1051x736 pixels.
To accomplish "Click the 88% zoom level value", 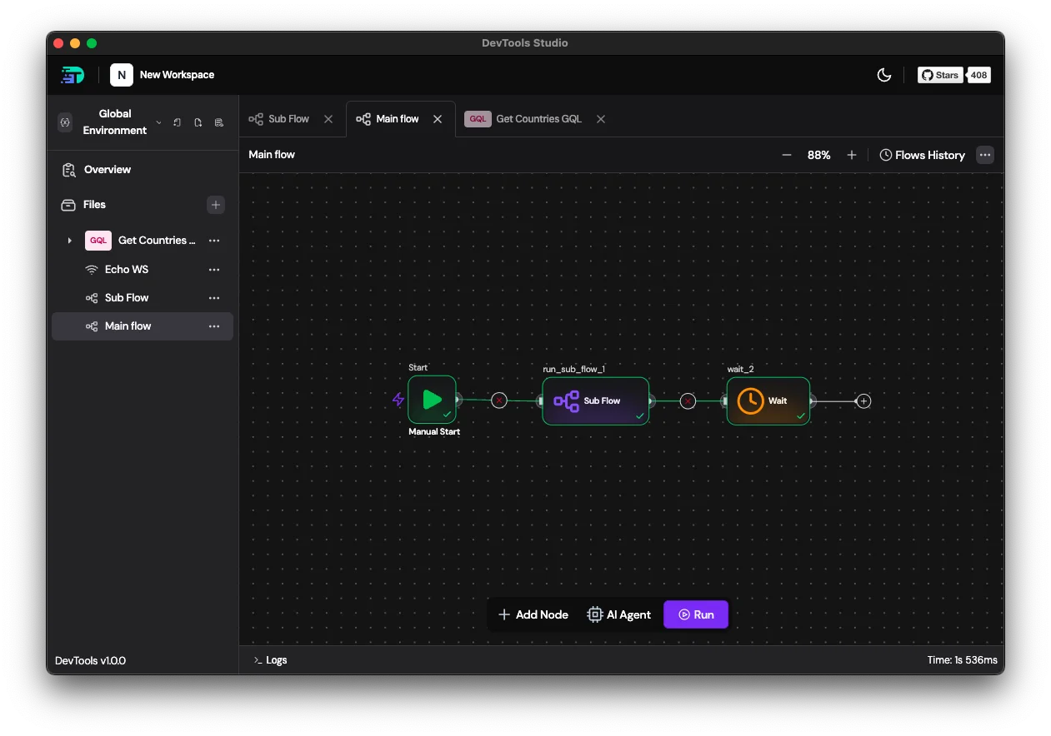I will pos(819,155).
